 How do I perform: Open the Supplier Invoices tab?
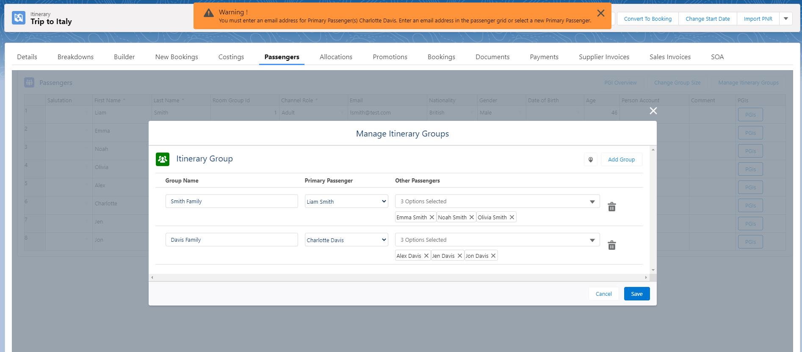pos(604,57)
